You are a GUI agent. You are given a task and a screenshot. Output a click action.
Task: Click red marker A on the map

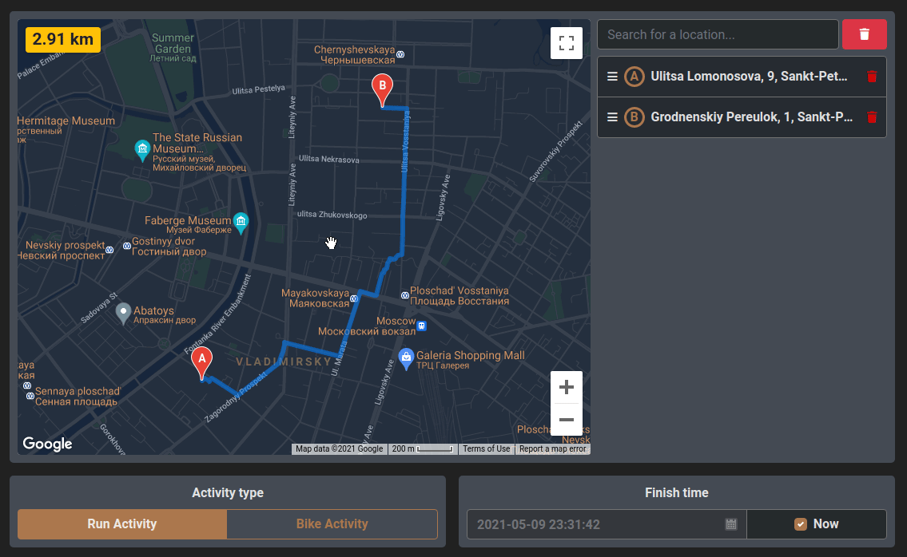coord(202,363)
